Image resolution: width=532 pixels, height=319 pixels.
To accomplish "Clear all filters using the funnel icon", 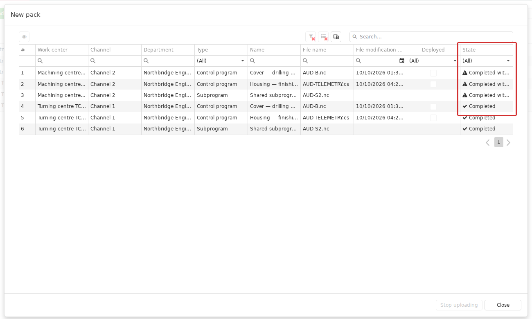I will click(x=311, y=37).
